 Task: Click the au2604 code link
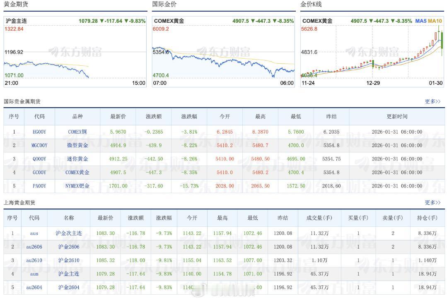pos(34,287)
